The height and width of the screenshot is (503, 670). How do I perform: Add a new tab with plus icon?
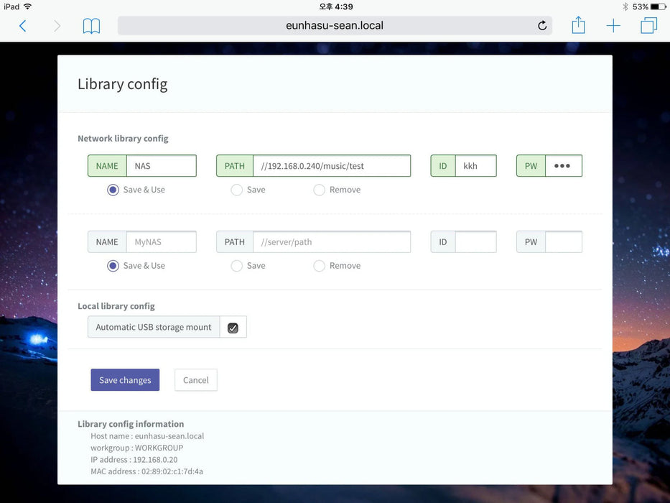click(x=613, y=26)
